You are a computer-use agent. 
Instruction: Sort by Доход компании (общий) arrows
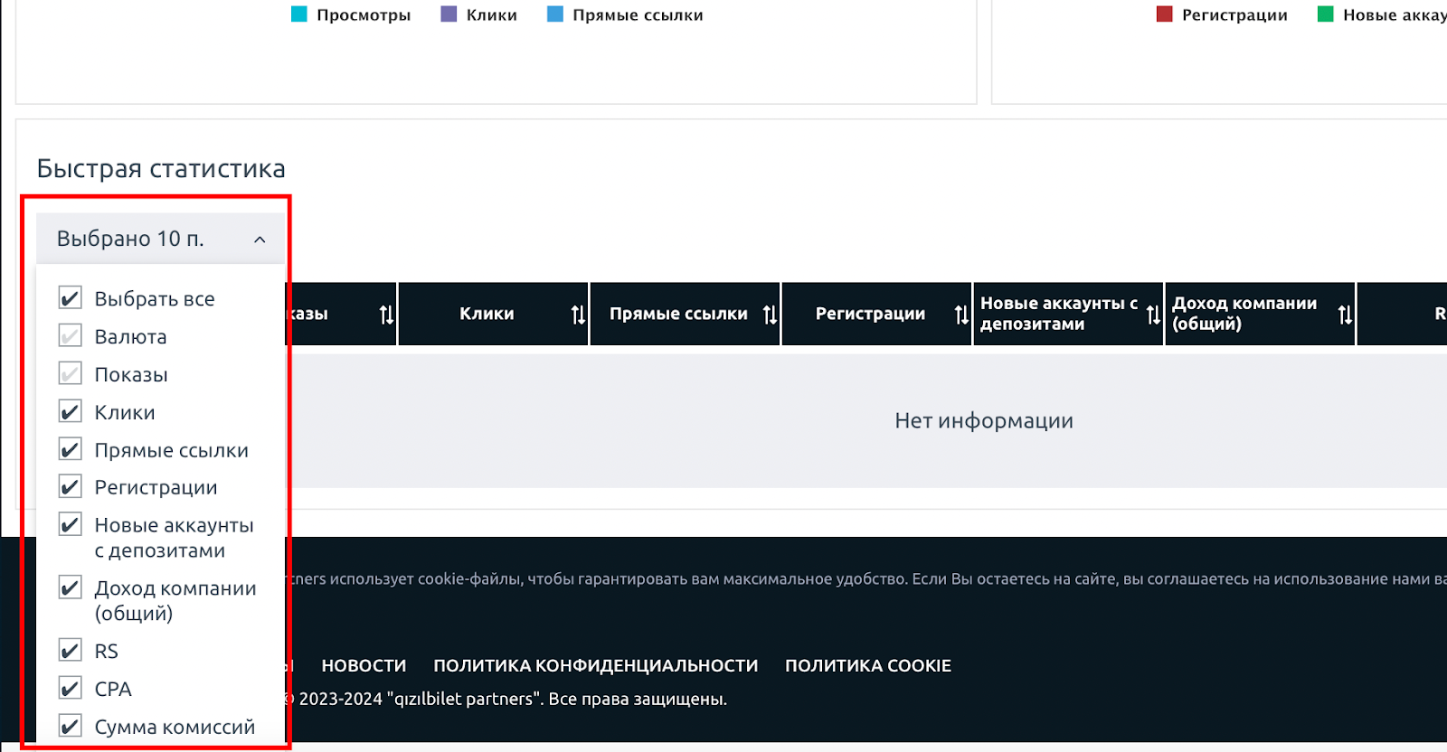1345,315
